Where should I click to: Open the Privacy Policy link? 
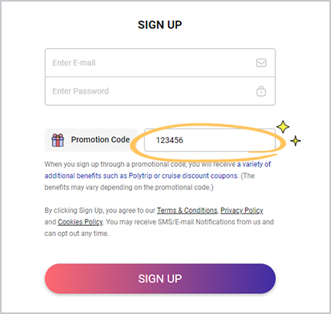click(241, 210)
